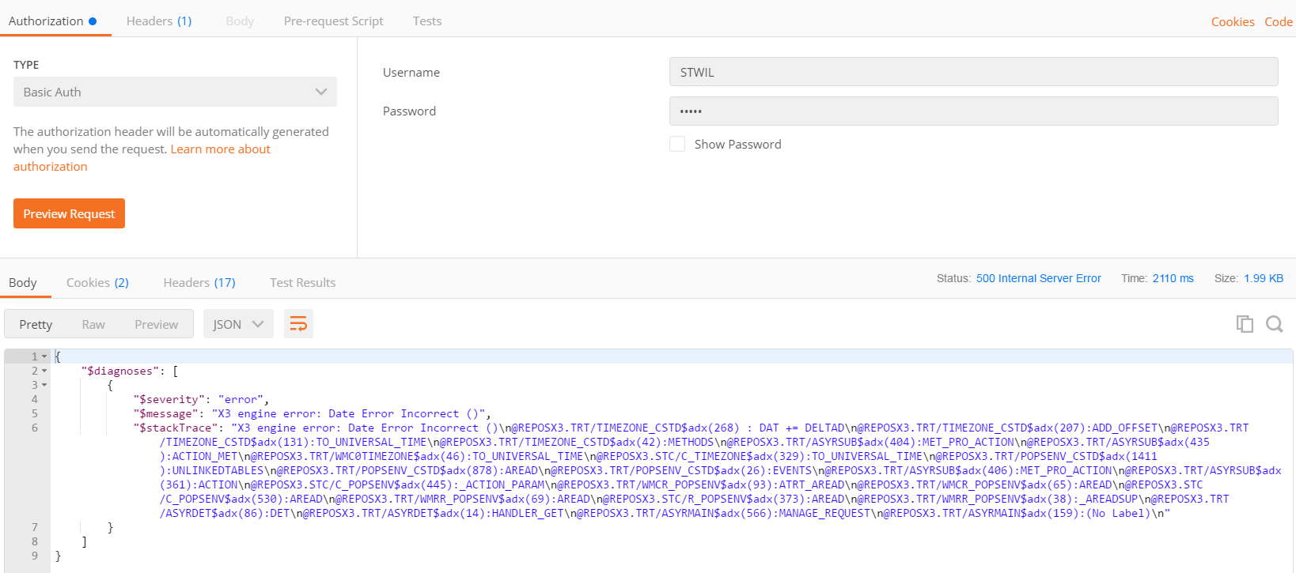Open the Pre-request Script tab
Screen dimensions: 1296x573
coord(333,21)
